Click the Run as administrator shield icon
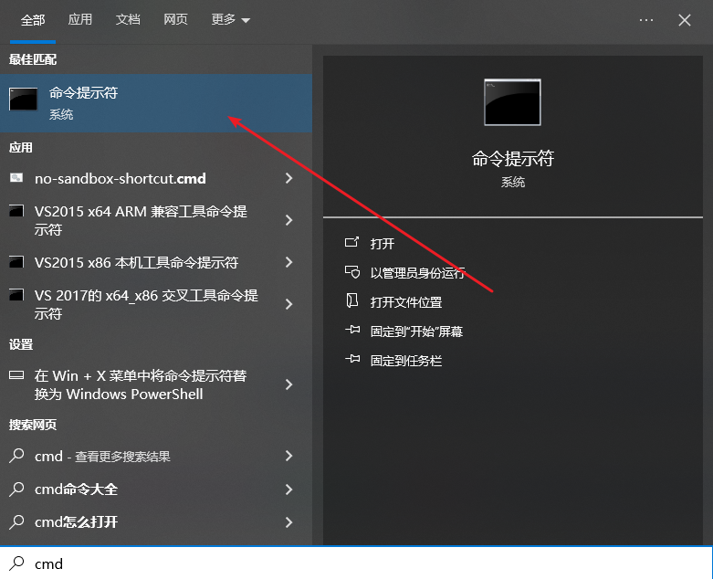The image size is (713, 579). click(352, 272)
